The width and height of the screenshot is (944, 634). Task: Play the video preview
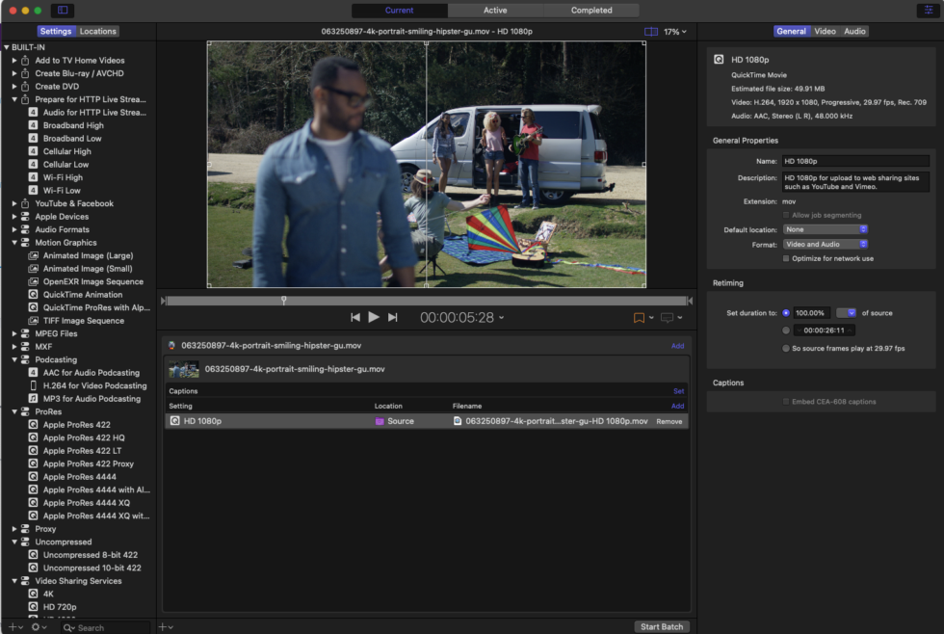(374, 317)
